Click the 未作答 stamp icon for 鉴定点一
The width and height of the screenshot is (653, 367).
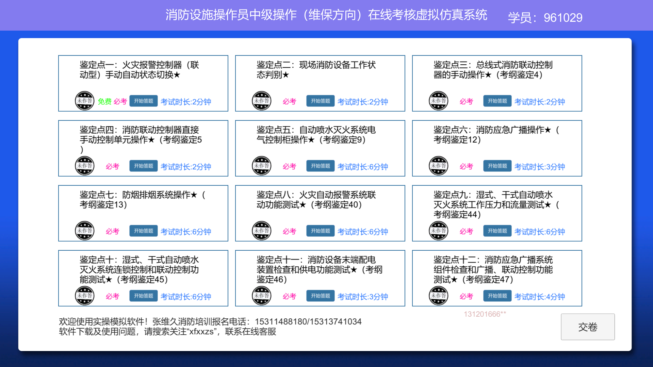point(84,101)
